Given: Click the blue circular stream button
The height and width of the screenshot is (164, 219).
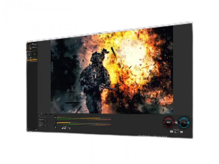Looking at the screenshot, I should coord(184,122).
